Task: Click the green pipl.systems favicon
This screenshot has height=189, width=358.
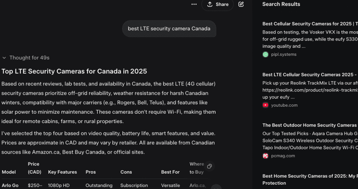Action: click(265, 54)
